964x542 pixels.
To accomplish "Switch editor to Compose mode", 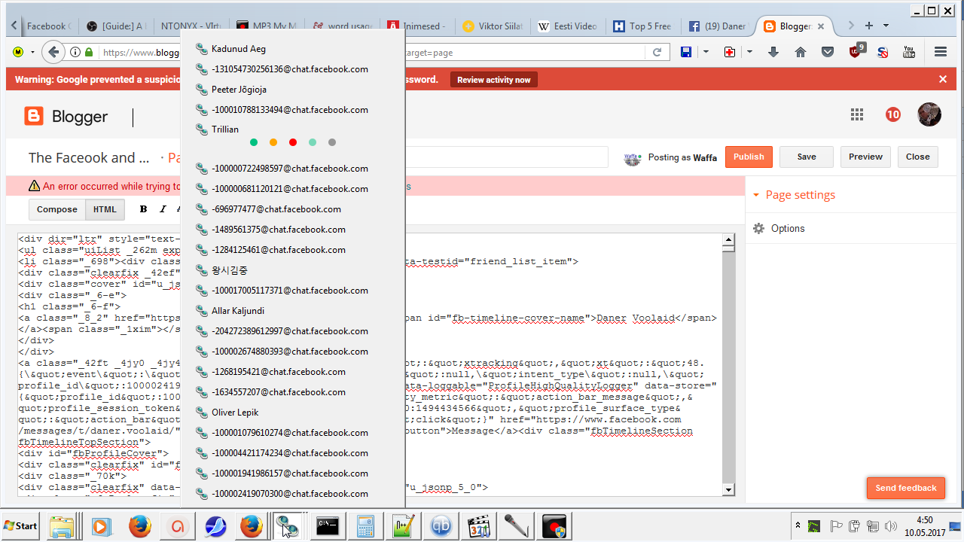I will [x=57, y=209].
